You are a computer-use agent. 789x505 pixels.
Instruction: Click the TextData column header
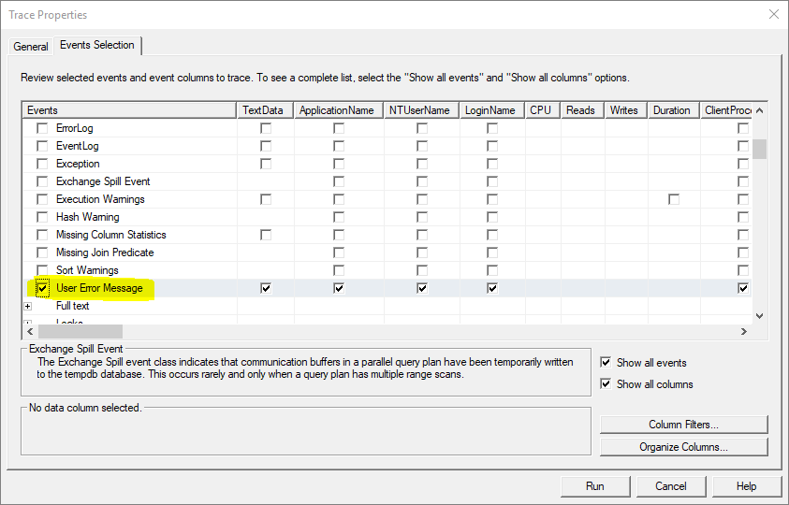[263, 110]
